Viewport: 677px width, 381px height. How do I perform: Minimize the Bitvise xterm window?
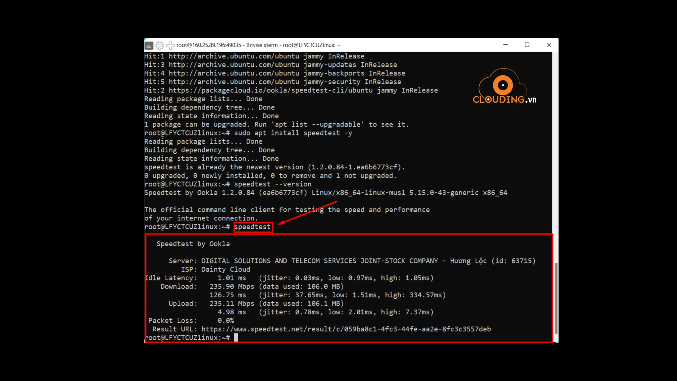click(x=505, y=45)
